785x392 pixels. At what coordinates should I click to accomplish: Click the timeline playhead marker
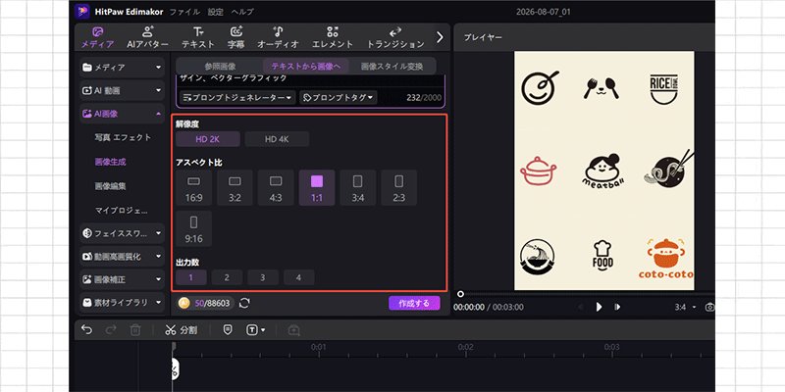click(175, 346)
